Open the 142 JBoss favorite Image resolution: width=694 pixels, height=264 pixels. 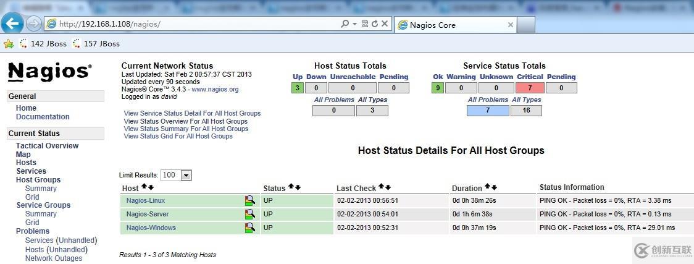click(x=43, y=43)
